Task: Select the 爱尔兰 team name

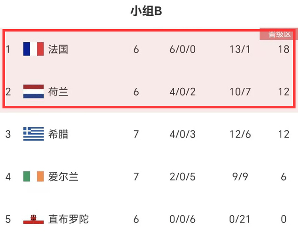Action: coord(63,176)
